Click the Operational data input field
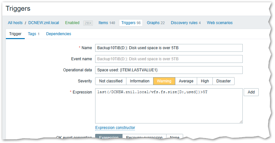 click(x=169, y=70)
